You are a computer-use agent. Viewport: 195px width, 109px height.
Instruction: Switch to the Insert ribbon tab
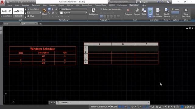[17, 5]
